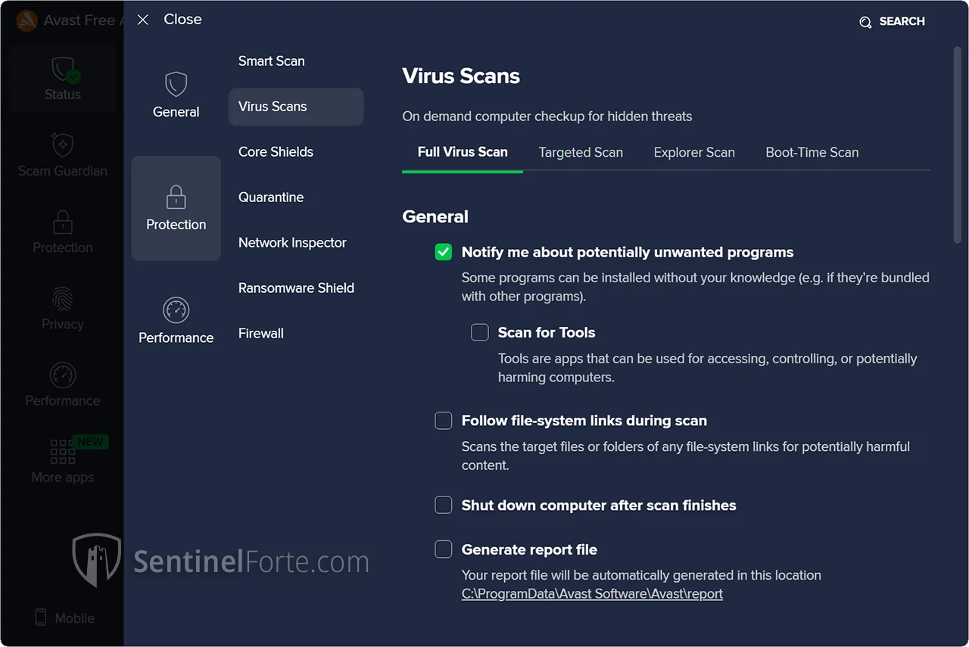Viewport: 969px width, 647px height.
Task: Click the X icon to close settings
Action: (x=143, y=20)
